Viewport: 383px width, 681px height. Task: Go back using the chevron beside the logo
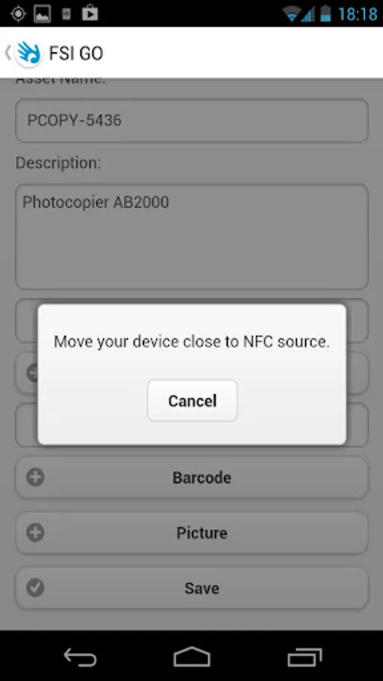(x=8, y=53)
